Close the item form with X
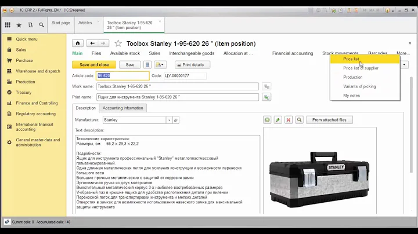 (410, 43)
